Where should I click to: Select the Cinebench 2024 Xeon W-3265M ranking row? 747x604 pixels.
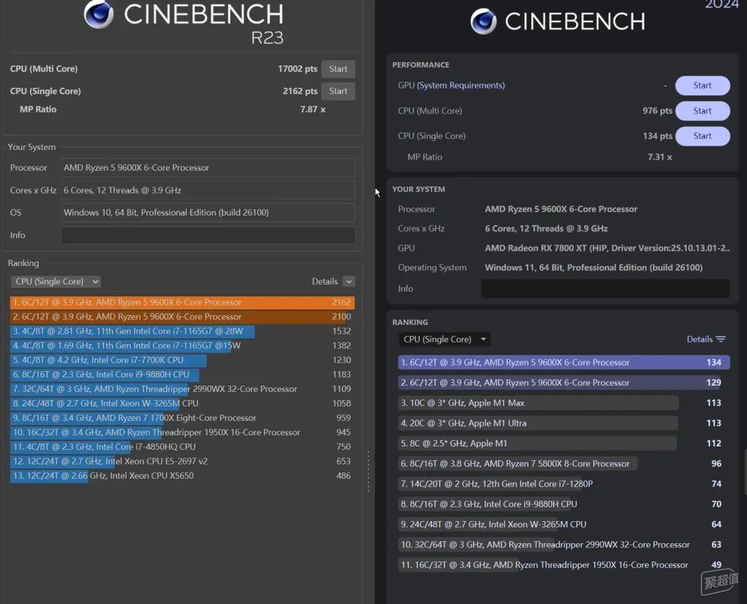click(564, 524)
